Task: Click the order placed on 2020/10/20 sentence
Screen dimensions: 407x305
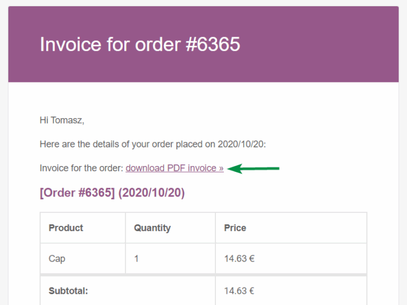Action: [153, 144]
